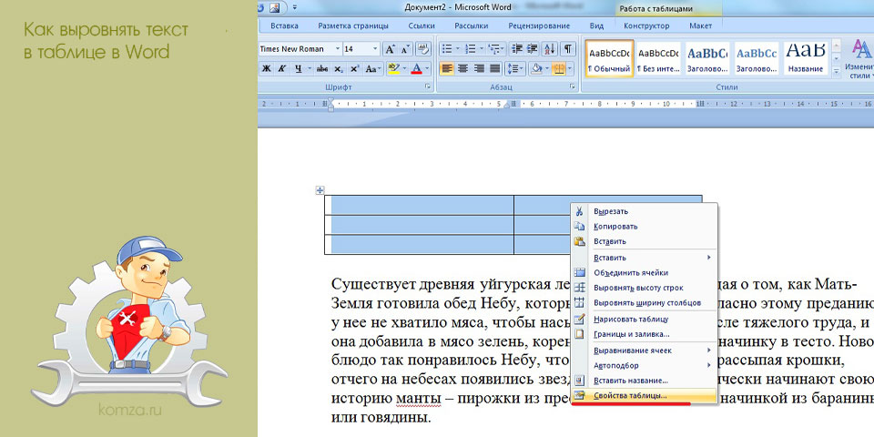Open the Выравнивание ячеек submenu

click(x=645, y=351)
